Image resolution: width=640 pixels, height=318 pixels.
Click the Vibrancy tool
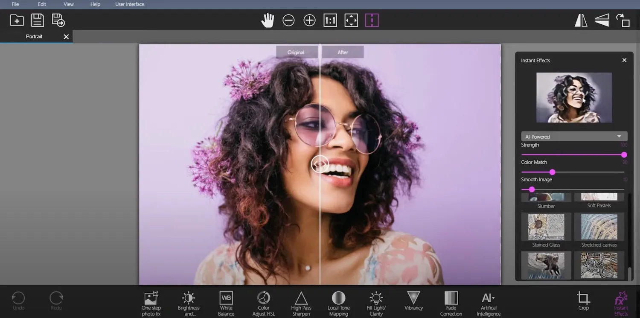413,300
